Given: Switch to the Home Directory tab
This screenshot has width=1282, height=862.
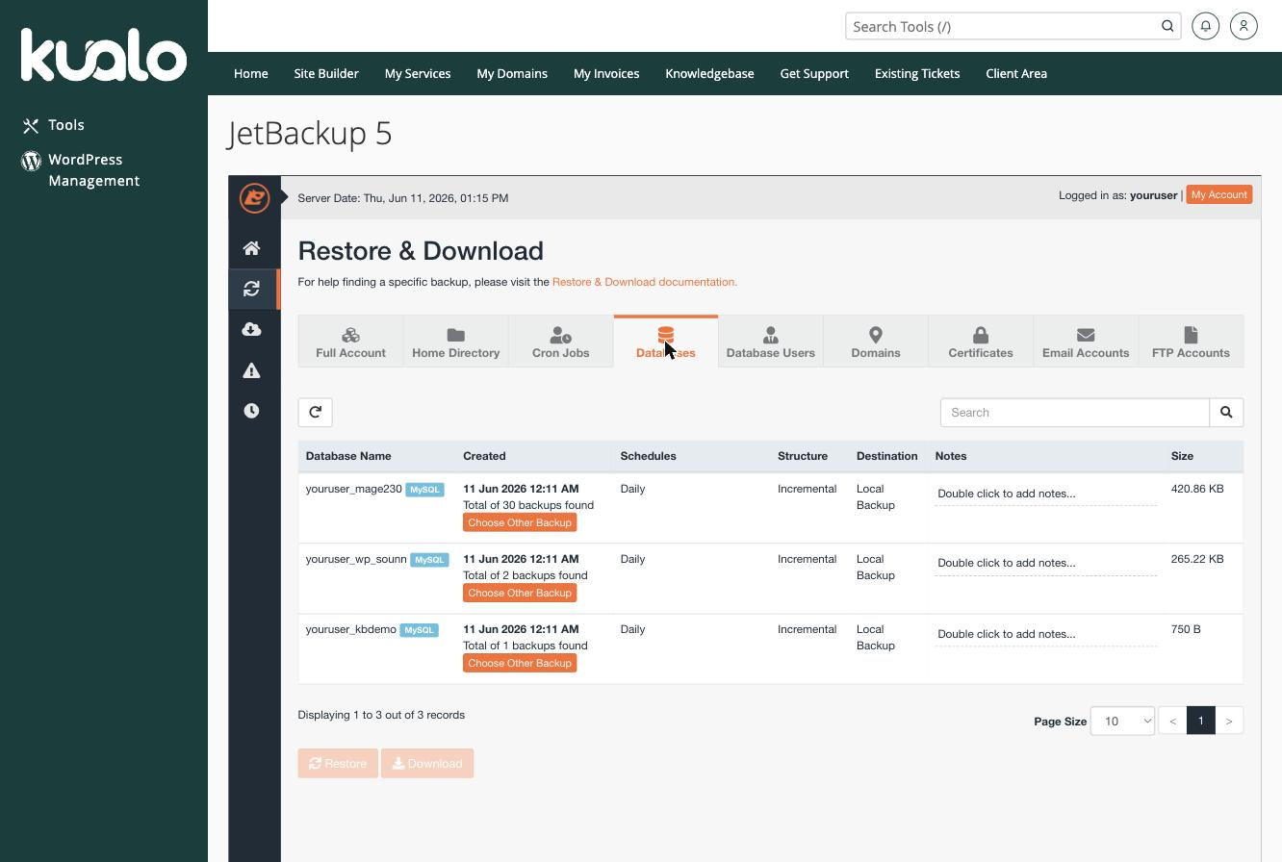Looking at the screenshot, I should [x=455, y=342].
